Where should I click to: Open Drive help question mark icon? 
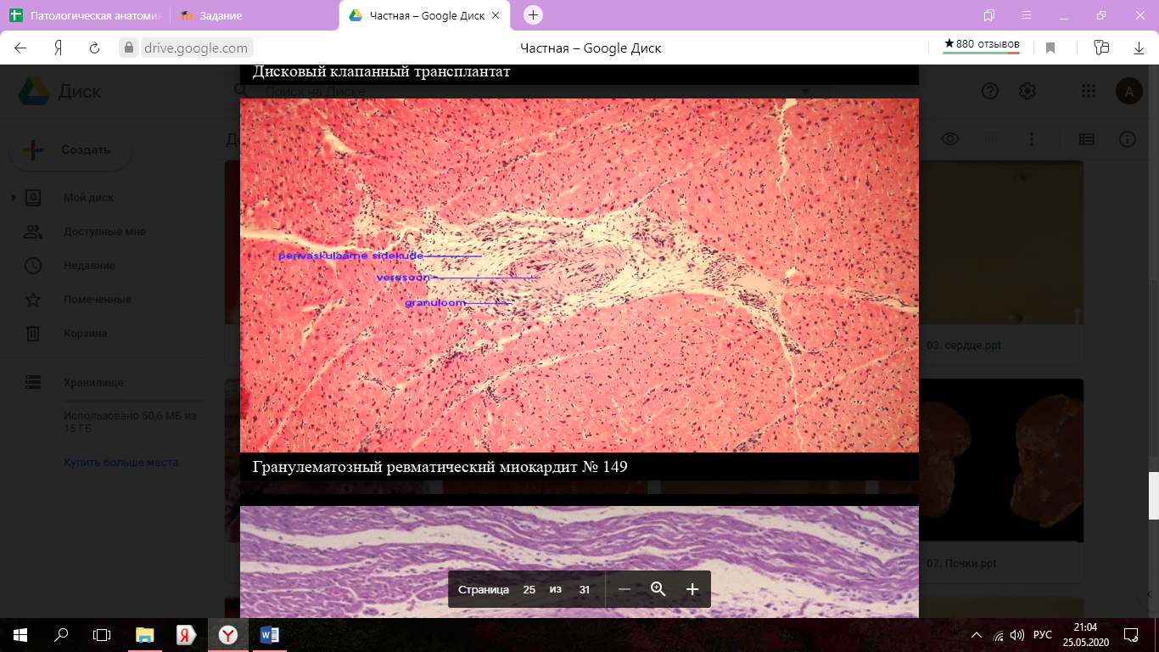990,91
